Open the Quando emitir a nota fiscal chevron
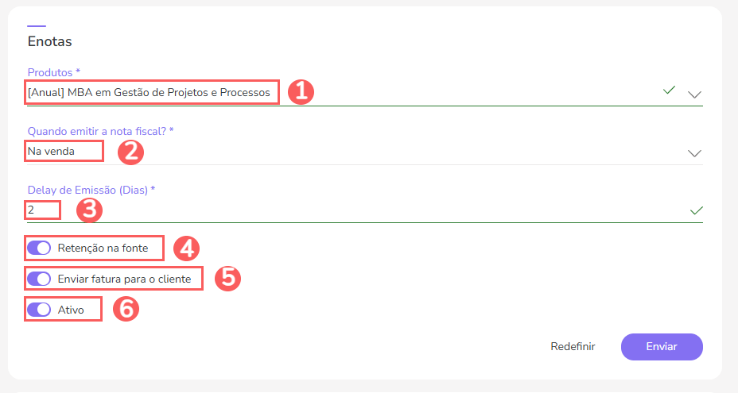Screen dimensions: 738x393 pos(694,153)
